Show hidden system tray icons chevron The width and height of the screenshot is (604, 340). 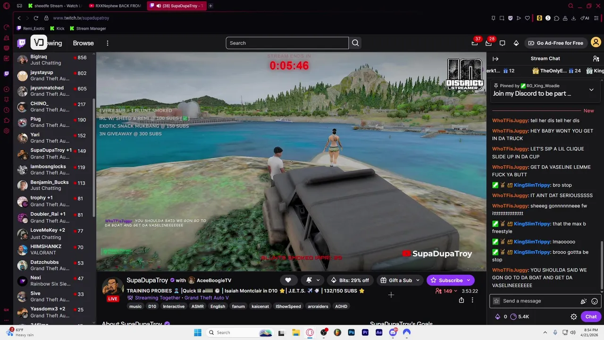click(x=545, y=332)
